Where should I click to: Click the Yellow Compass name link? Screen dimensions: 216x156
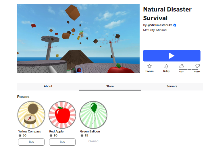tap(30, 132)
